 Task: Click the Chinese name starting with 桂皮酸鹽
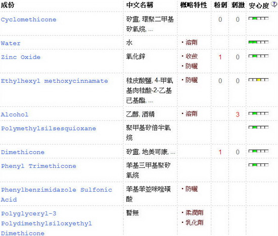pyautogui.click(x=150, y=90)
